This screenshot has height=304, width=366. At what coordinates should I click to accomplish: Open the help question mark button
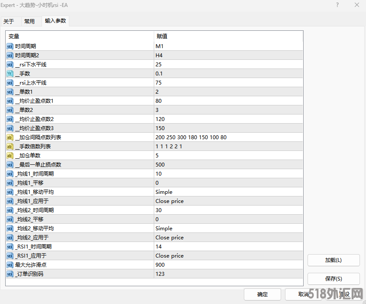337,5
